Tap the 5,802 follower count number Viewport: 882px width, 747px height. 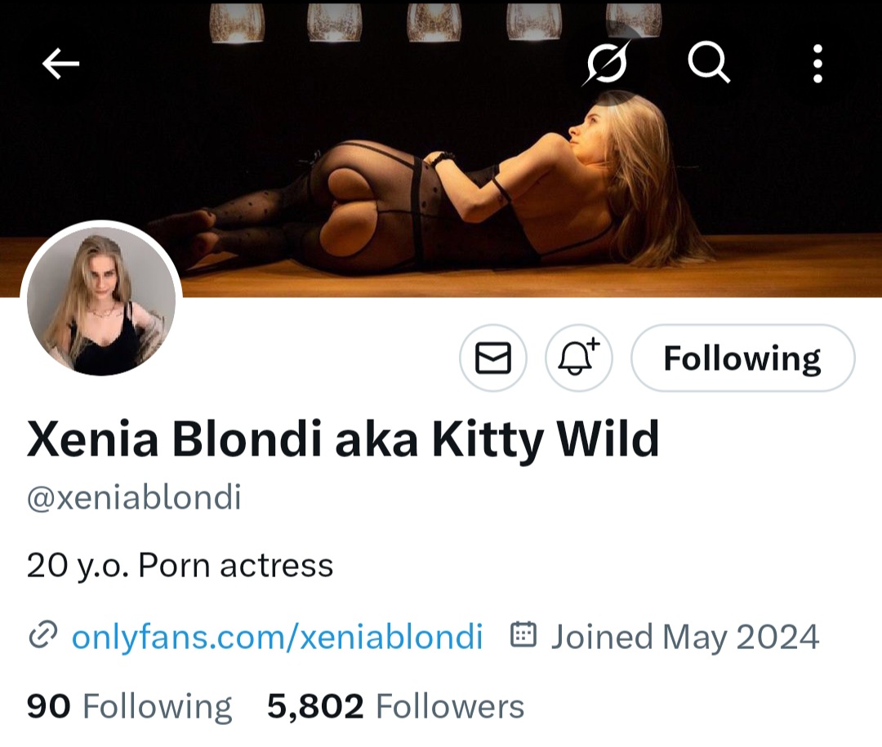pyautogui.click(x=315, y=706)
